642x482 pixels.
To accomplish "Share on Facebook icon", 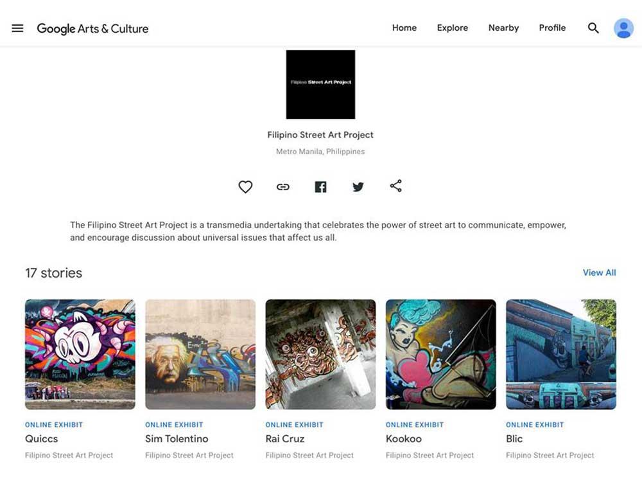I will 320,186.
